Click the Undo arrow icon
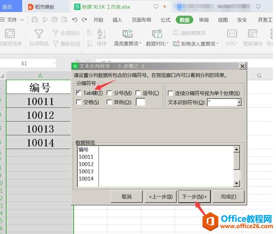Screen dimensions: 276x234 [x=75, y=20]
